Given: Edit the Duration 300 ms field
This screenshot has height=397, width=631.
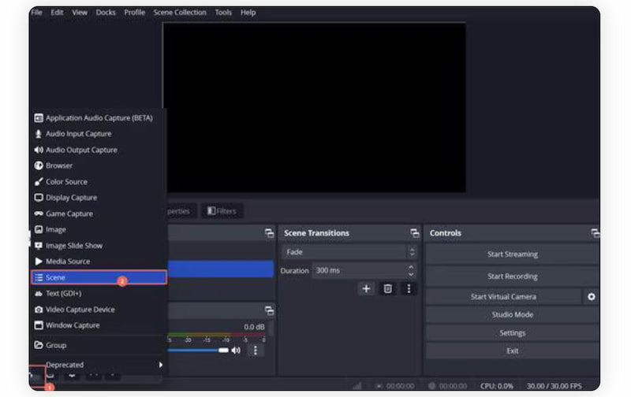Looking at the screenshot, I should tap(364, 270).
